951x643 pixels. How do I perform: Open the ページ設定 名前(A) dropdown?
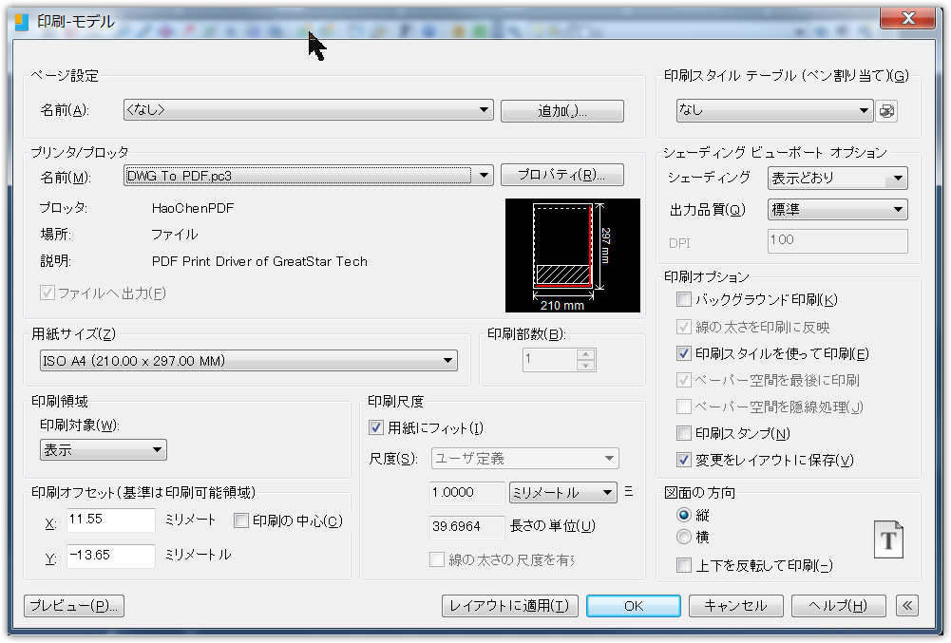(x=309, y=110)
